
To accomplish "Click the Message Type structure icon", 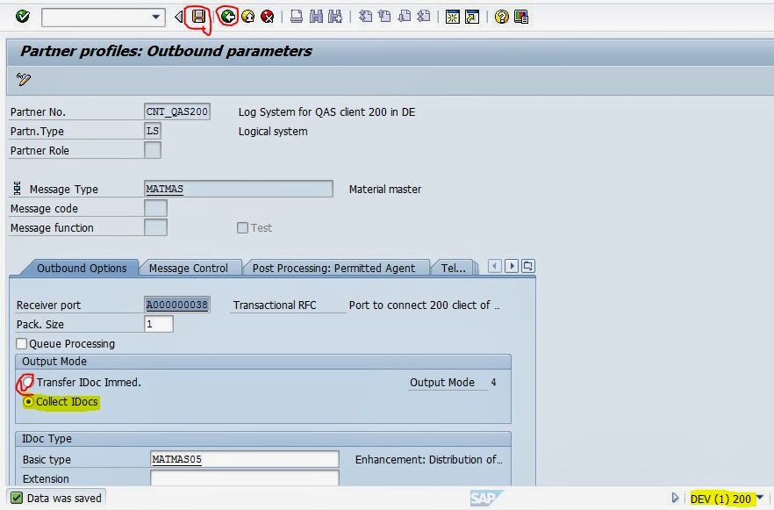I will coord(17,188).
